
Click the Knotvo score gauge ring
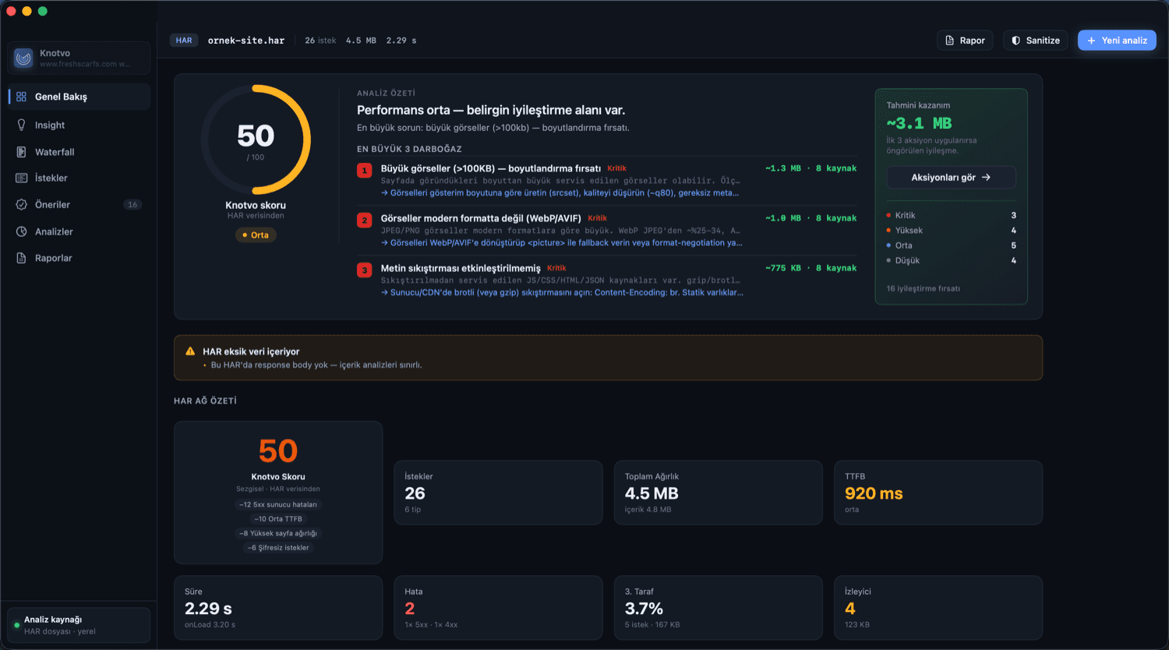(x=256, y=140)
